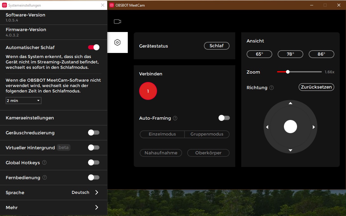Minimize the OBSBOT MeetCam window
The image size is (346, 216).
pos(312,5)
